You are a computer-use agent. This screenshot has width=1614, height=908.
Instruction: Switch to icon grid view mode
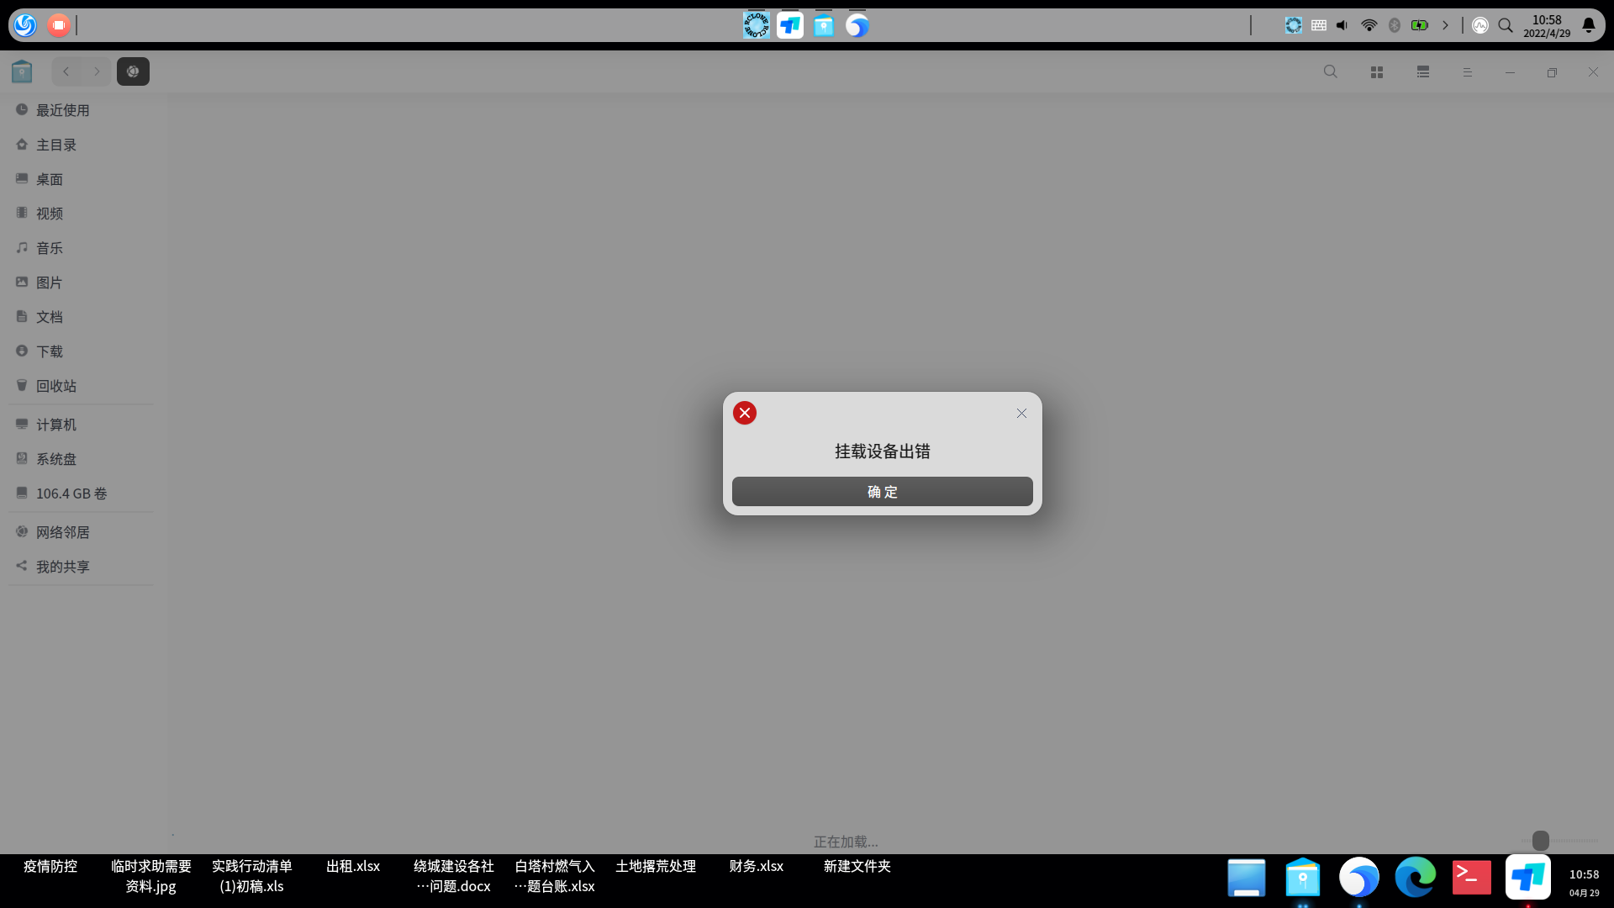[1376, 71]
